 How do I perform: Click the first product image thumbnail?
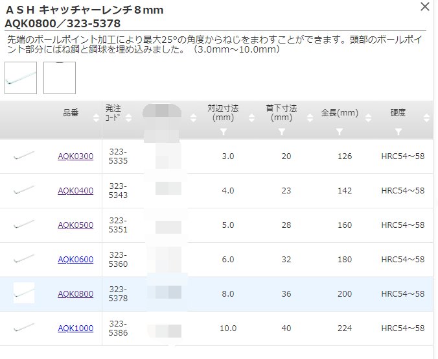pos(21,78)
